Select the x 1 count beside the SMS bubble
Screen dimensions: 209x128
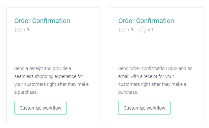(x=151, y=30)
